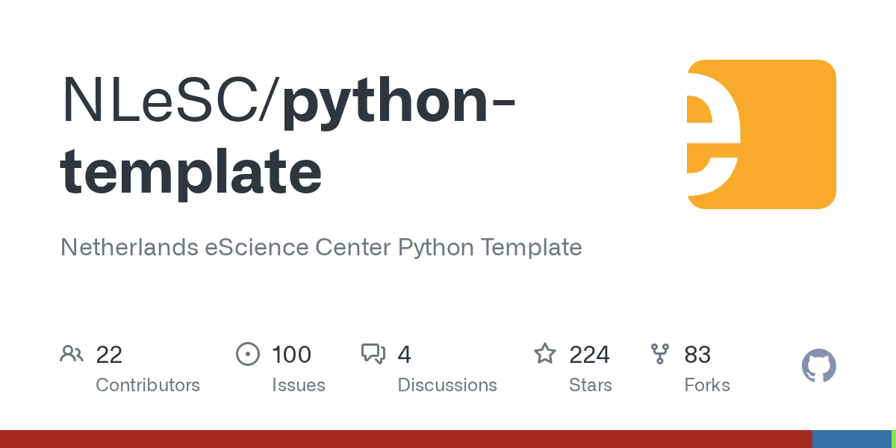The height and width of the screenshot is (448, 896).
Task: Click the 224 stars count
Action: tap(589, 354)
